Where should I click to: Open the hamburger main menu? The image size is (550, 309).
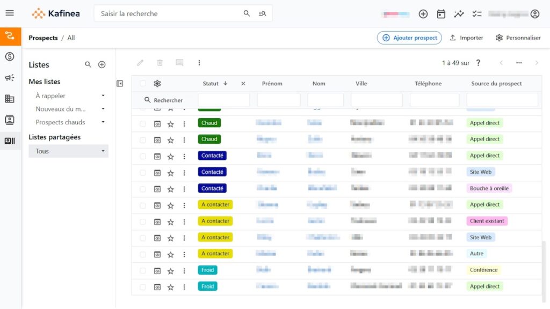tap(10, 13)
